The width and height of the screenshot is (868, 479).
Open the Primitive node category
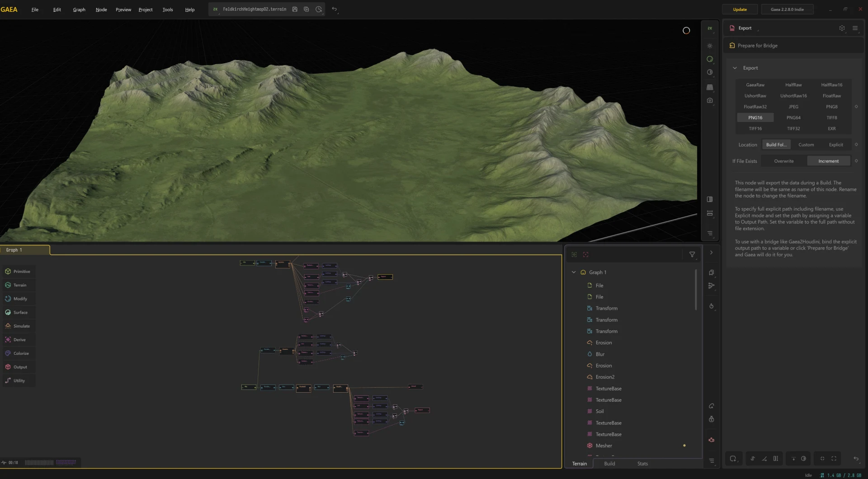(x=18, y=272)
